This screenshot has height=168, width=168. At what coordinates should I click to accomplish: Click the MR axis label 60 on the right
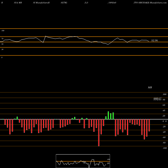click(164, 105)
